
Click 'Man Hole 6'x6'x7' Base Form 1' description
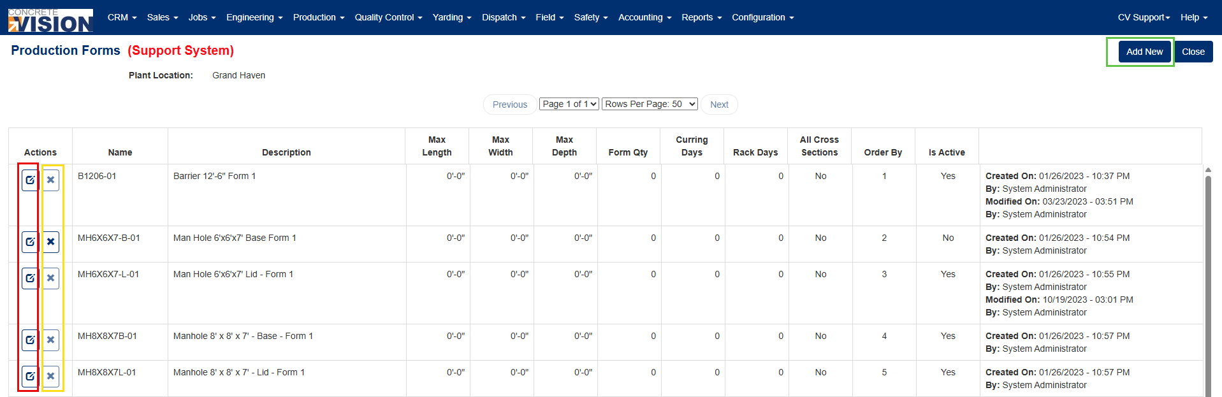point(235,238)
